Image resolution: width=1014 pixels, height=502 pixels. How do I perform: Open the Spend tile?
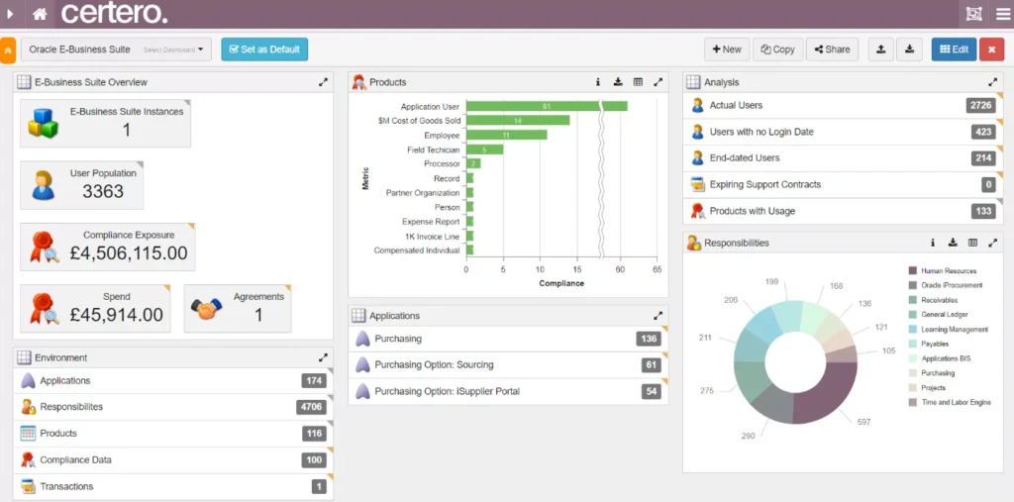(x=95, y=309)
